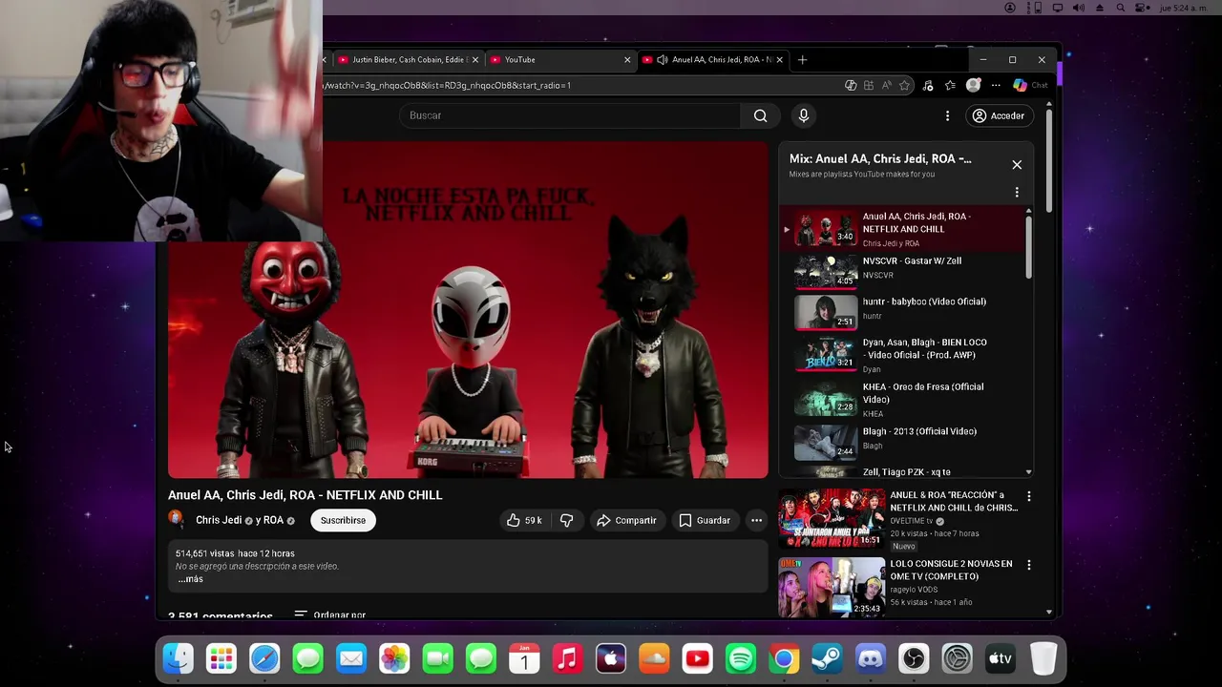Screen dimensions: 1222x687
Task: Open Finder from the dock
Action: pyautogui.click(x=179, y=658)
